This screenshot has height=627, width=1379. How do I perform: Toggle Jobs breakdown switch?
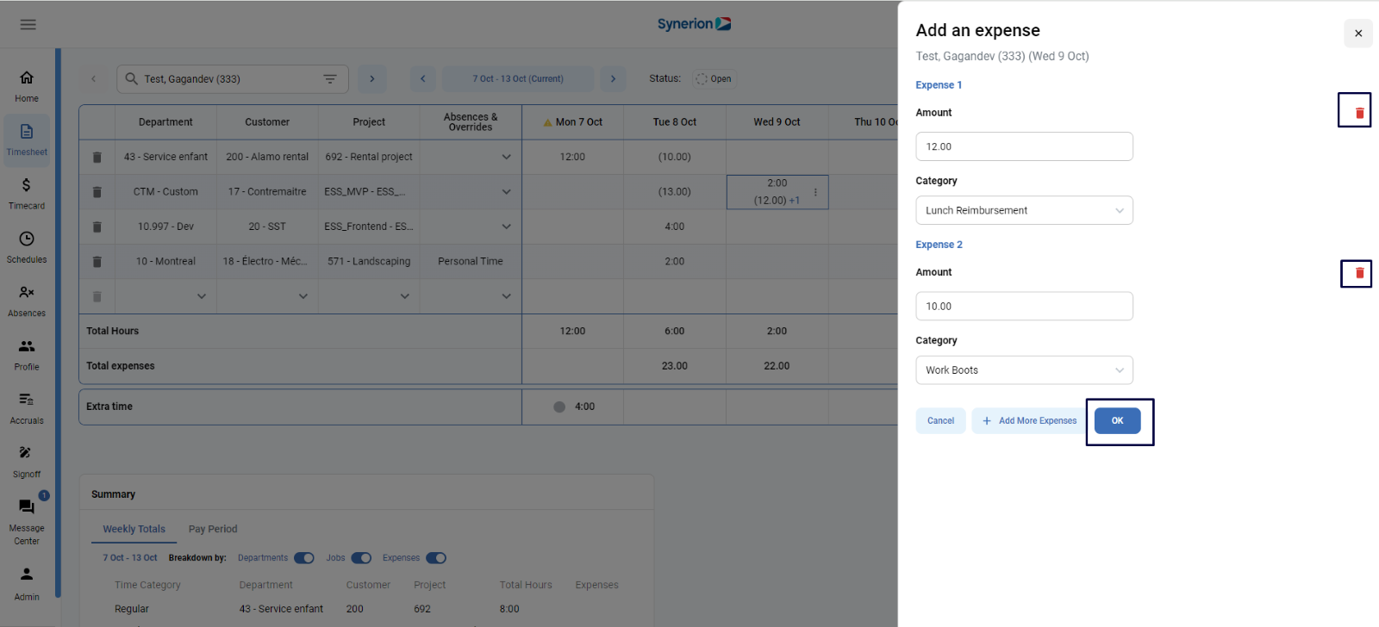click(x=361, y=558)
